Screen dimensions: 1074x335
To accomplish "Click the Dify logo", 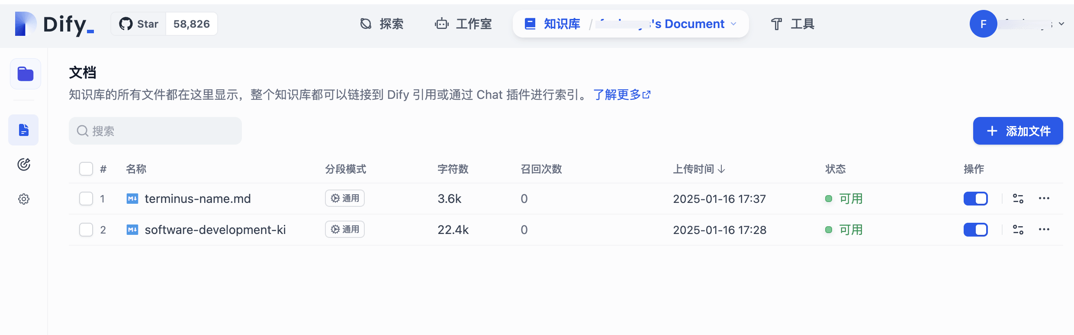I will tap(55, 24).
